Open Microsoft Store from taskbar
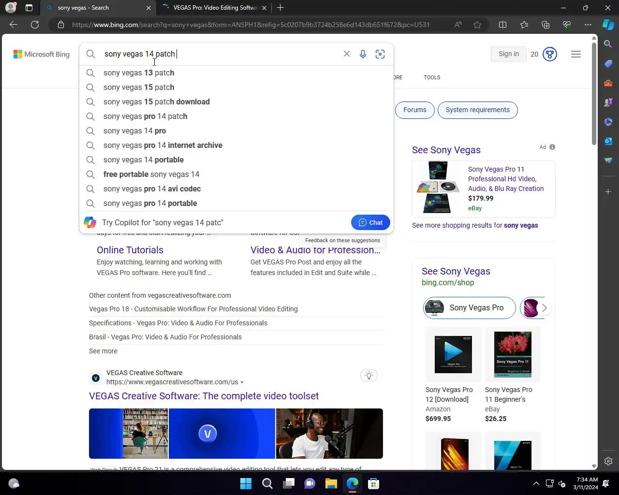This screenshot has height=495, width=619. 373,483
